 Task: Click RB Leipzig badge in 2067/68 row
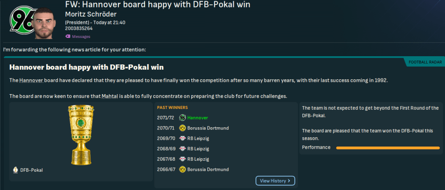coord(183,159)
